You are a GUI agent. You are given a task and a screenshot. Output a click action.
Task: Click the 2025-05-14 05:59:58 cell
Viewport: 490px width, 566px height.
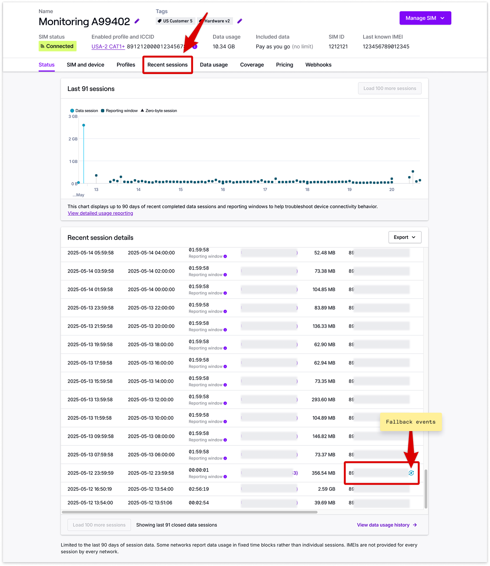pos(90,253)
